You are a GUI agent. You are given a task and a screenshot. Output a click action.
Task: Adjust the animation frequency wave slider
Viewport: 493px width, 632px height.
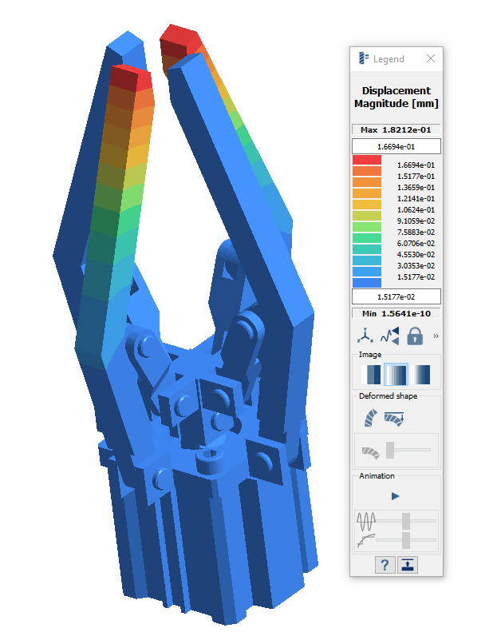[406, 521]
